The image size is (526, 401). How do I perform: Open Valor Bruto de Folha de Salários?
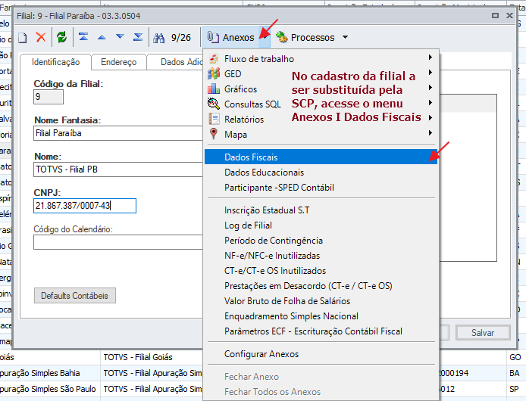(321, 301)
